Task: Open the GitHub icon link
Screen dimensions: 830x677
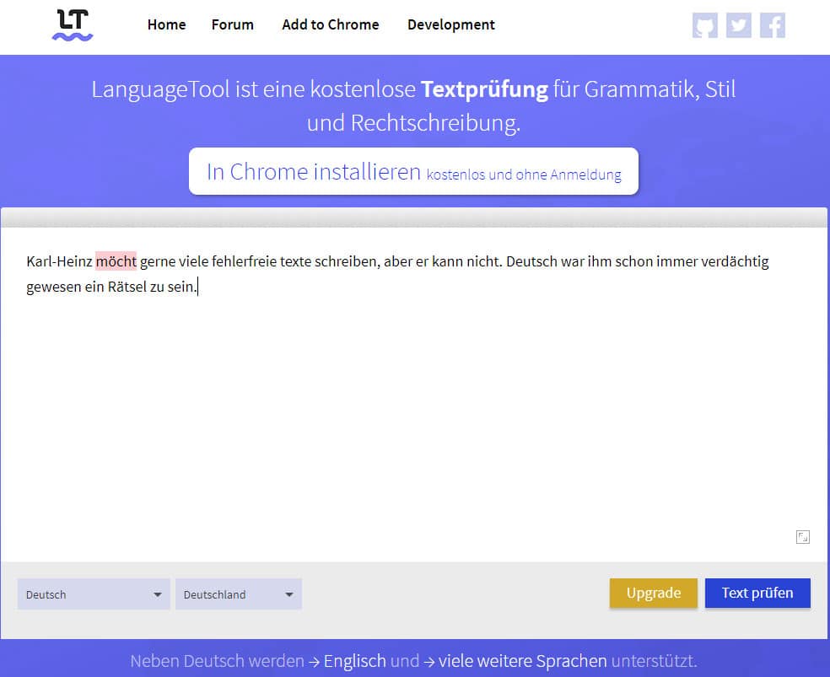Action: (x=704, y=25)
